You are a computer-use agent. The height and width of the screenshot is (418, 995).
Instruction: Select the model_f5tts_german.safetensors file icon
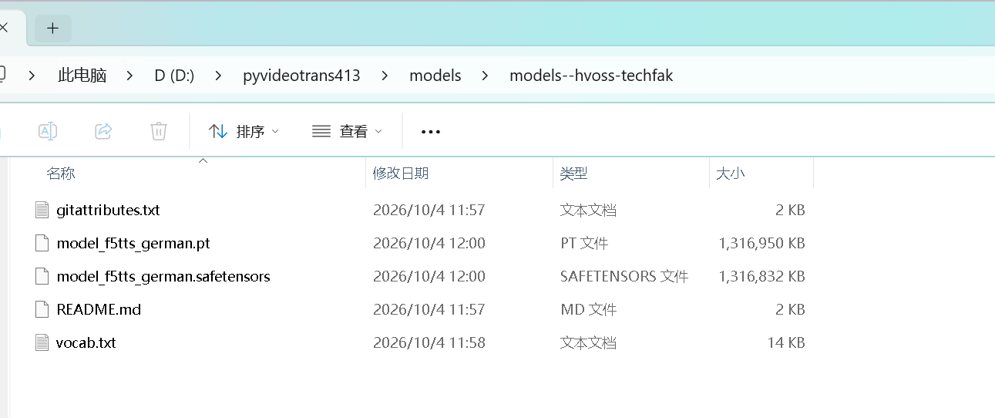coord(42,276)
